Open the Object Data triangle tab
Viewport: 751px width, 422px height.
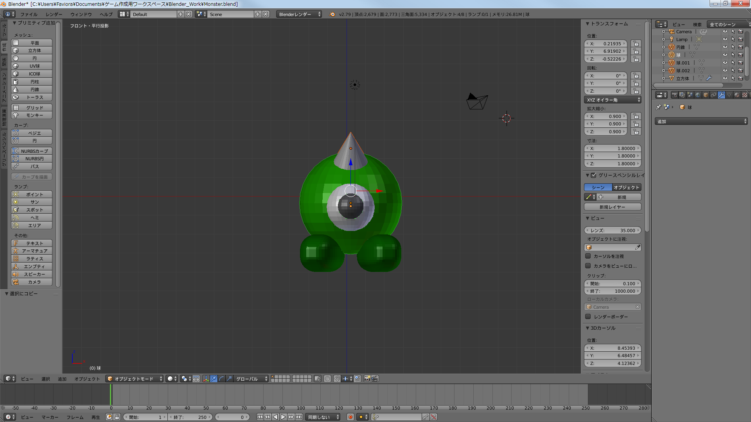[729, 95]
